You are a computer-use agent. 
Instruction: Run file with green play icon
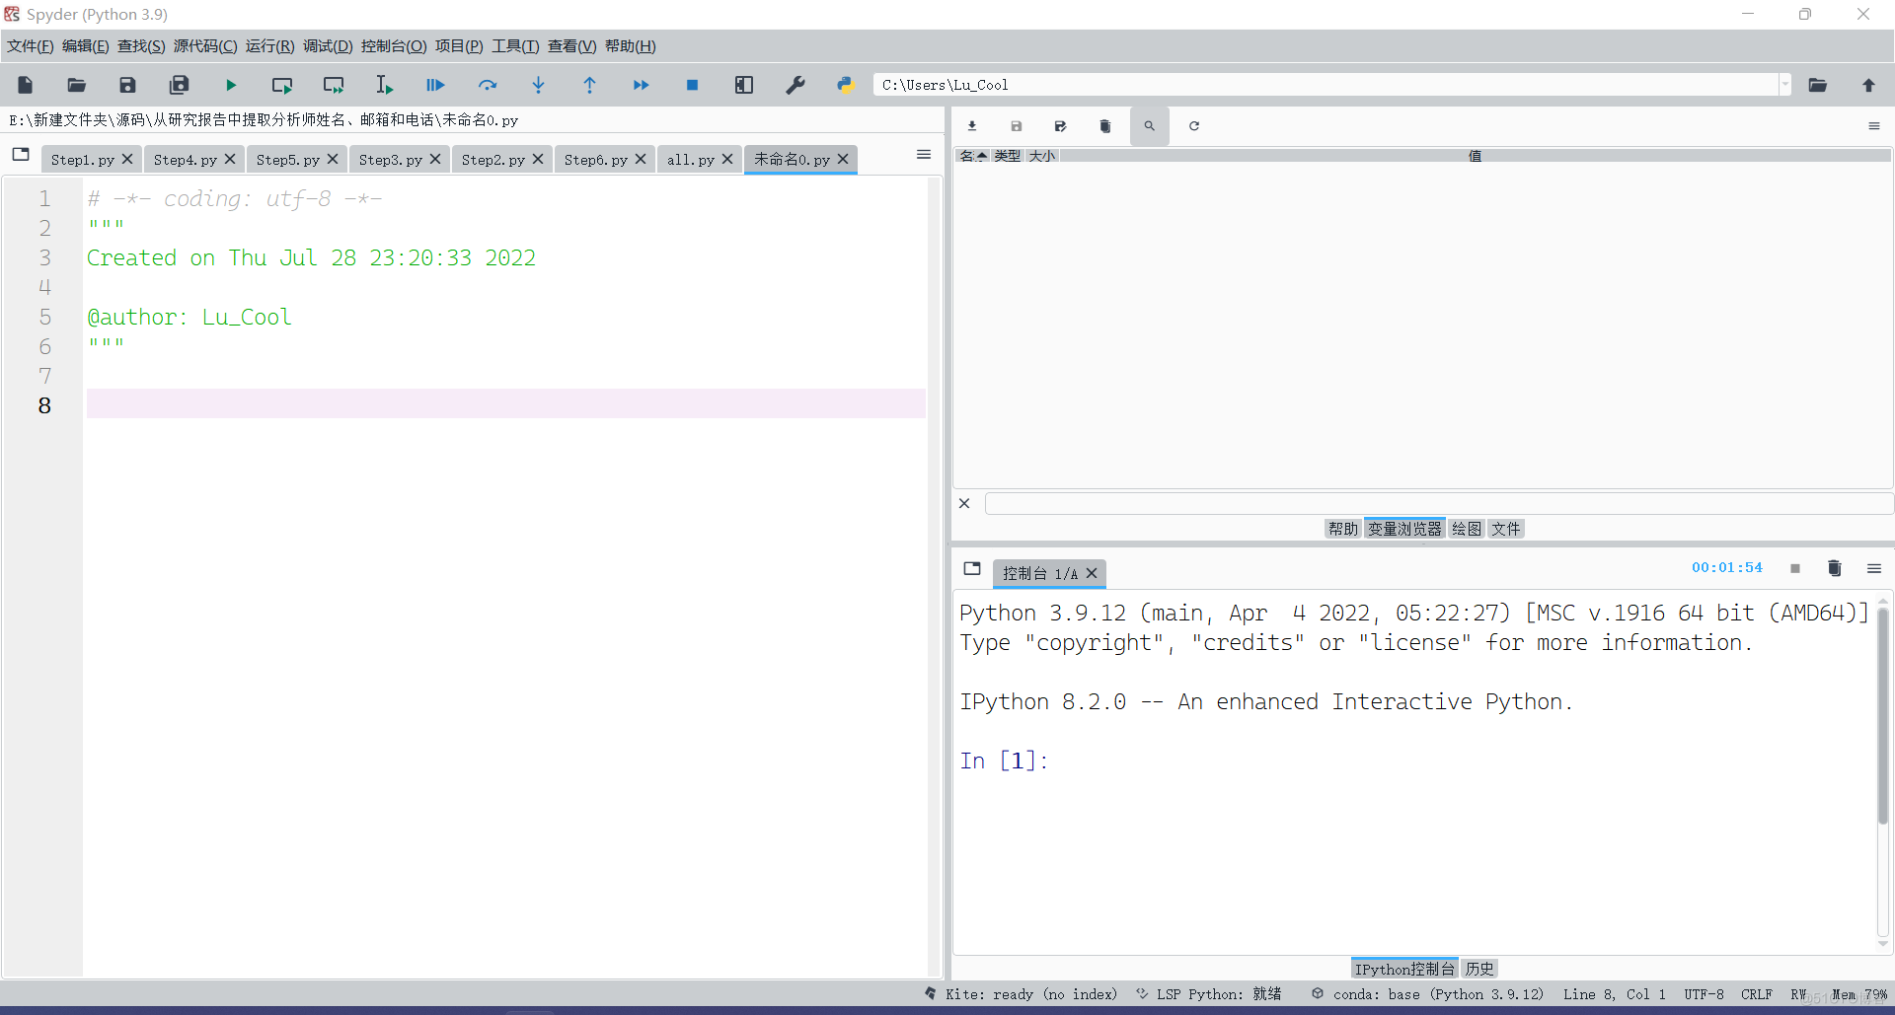(231, 85)
